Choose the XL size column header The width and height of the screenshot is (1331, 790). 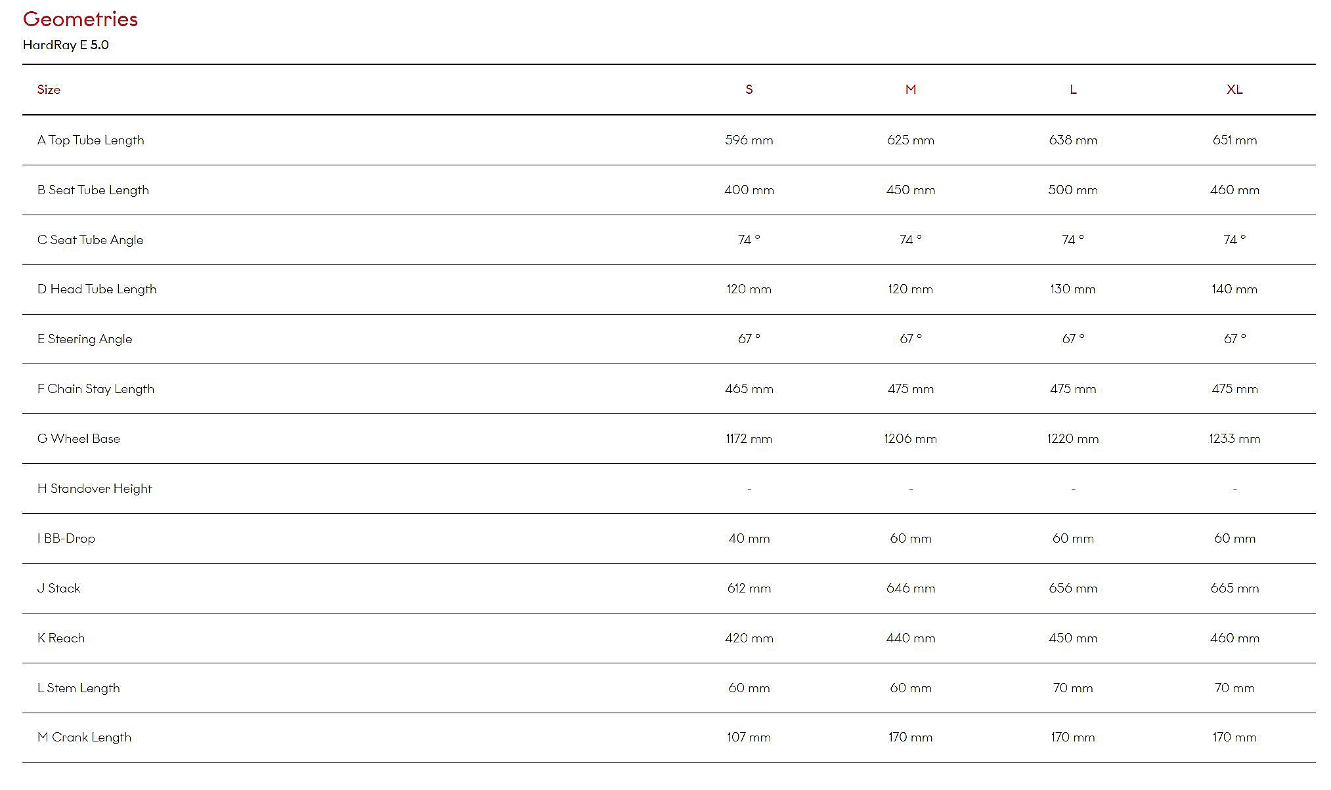pos(1234,89)
